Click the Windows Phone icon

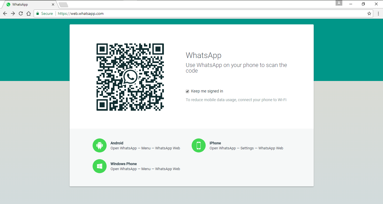click(100, 166)
